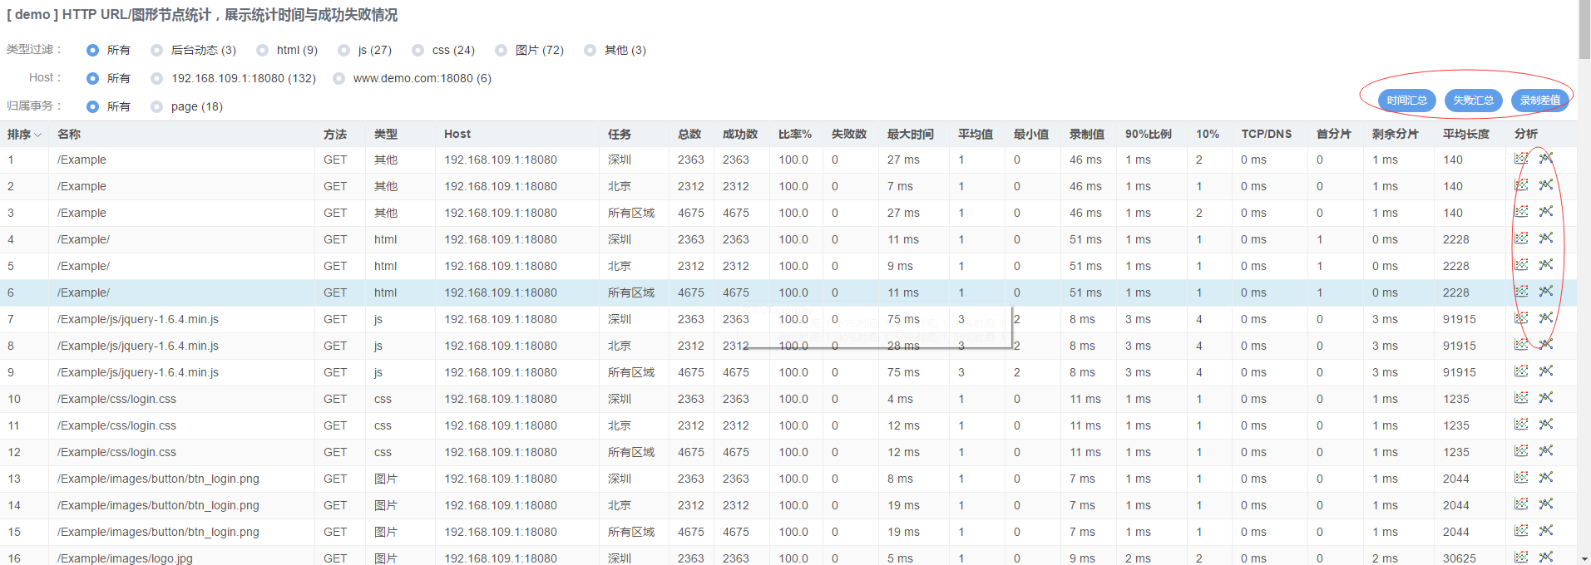Open line chart icon for row 9
1591x565 pixels.
pyautogui.click(x=1521, y=371)
